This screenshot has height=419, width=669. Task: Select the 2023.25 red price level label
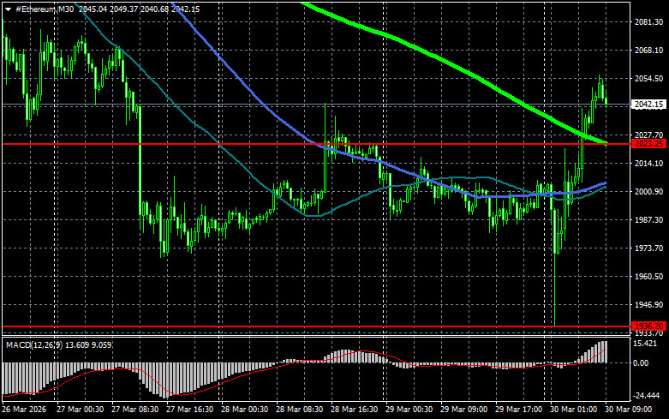point(649,144)
